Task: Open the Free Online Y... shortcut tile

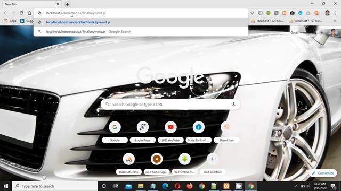Action: click(x=184, y=163)
